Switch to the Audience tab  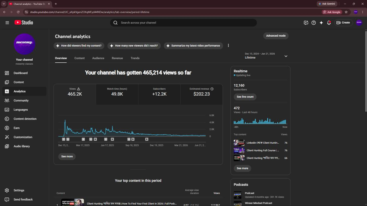pyautogui.click(x=98, y=58)
